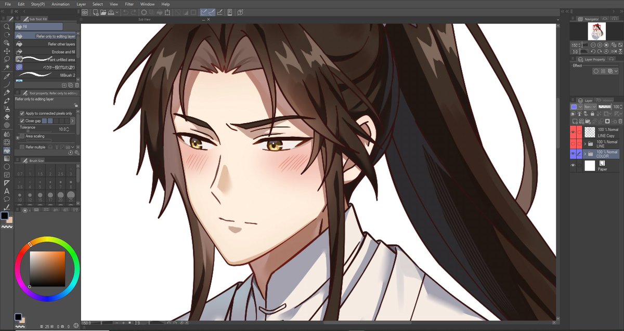Select the Lasso selection tool
The height and width of the screenshot is (331, 624).
(7, 59)
